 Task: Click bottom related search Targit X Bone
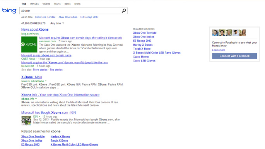point(59,140)
